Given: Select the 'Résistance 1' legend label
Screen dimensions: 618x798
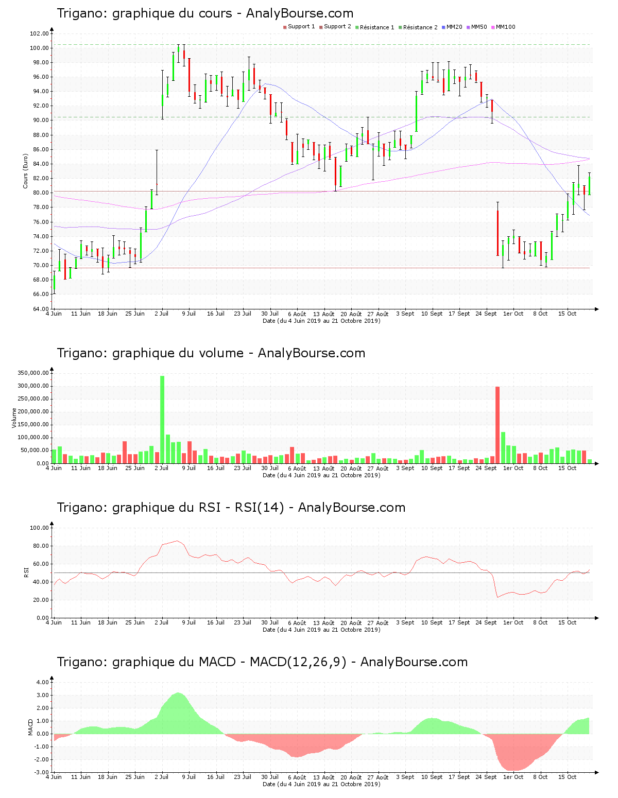Looking at the screenshot, I should click(377, 27).
